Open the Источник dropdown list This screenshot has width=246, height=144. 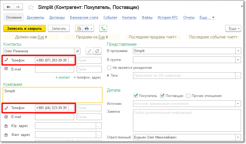(x=238, y=104)
